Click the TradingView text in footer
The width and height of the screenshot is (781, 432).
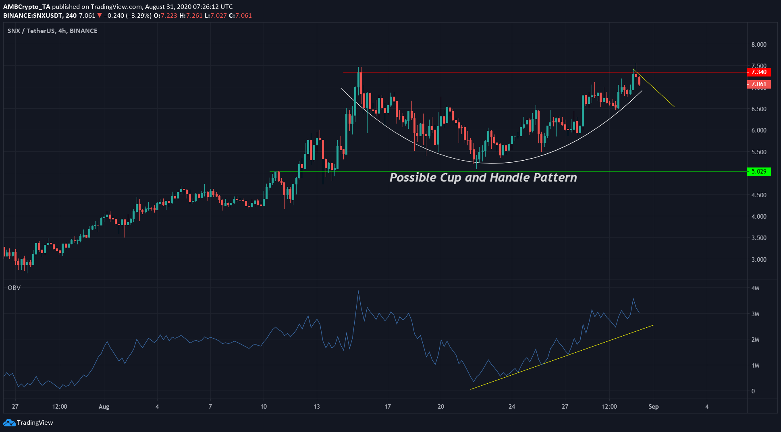[x=35, y=423]
